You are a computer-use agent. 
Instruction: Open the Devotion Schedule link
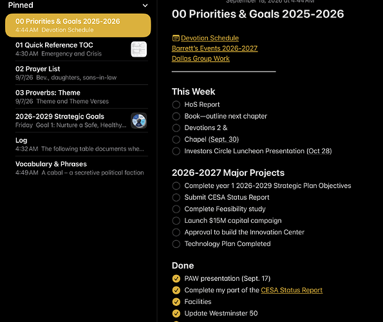coord(210,38)
